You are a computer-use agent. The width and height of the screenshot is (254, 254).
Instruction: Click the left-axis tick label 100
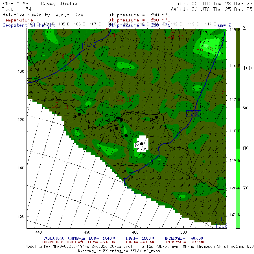21,71
